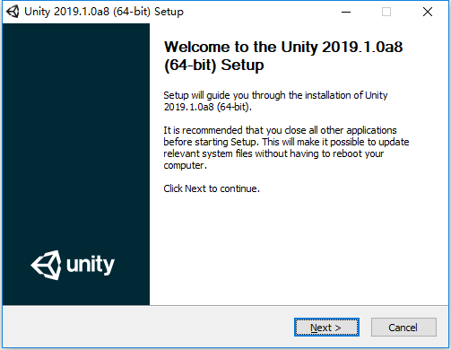
Task: Proceed with the Next > button
Action: (x=326, y=328)
